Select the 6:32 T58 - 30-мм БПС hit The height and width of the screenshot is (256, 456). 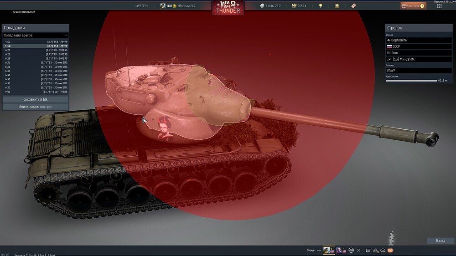(36, 87)
